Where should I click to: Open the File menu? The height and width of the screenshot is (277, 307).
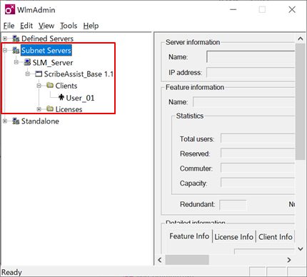pos(9,26)
